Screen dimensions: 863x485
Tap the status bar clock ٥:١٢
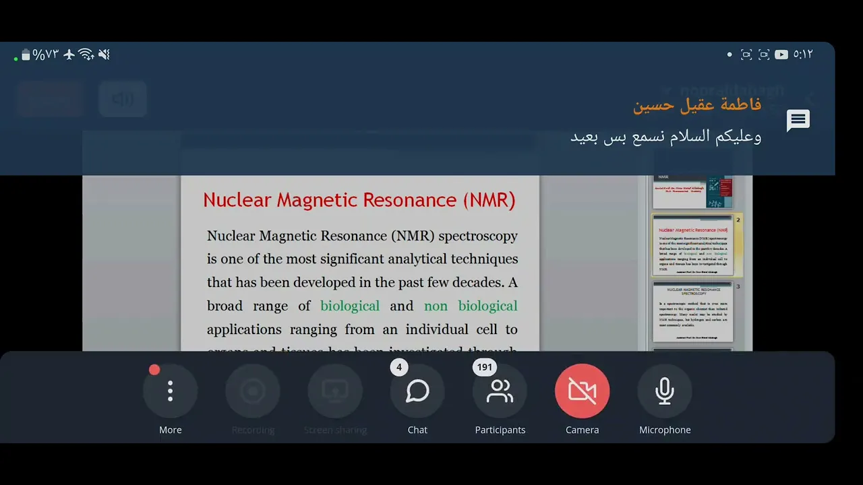(803, 55)
